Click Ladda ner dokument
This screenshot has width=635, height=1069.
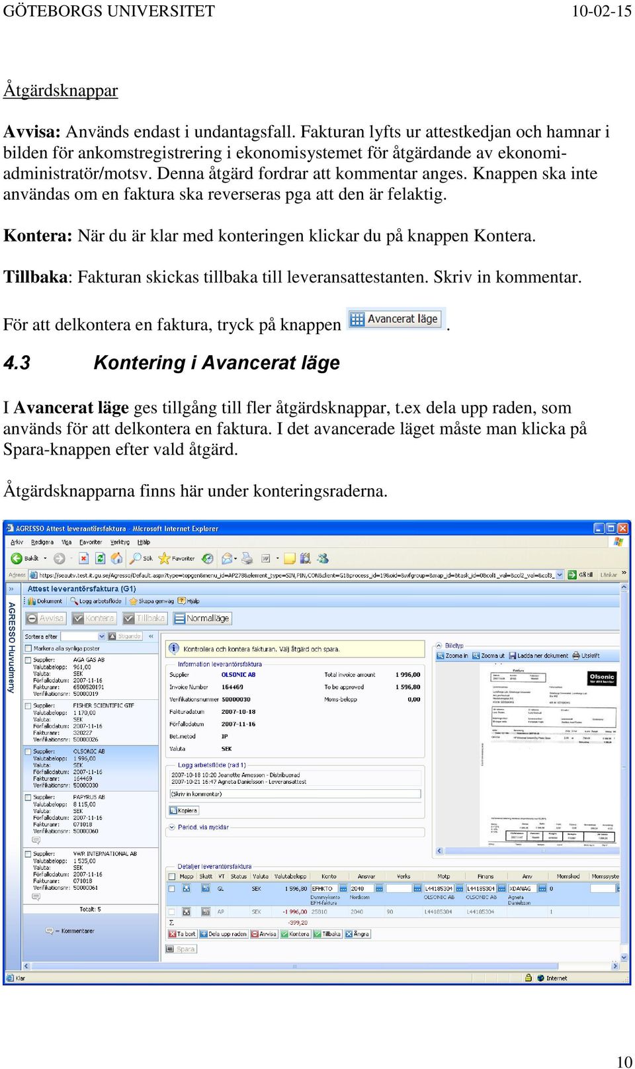pyautogui.click(x=538, y=656)
